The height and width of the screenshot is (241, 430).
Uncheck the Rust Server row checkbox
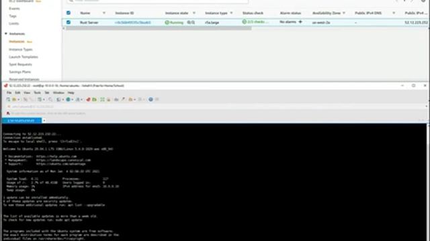coord(69,22)
